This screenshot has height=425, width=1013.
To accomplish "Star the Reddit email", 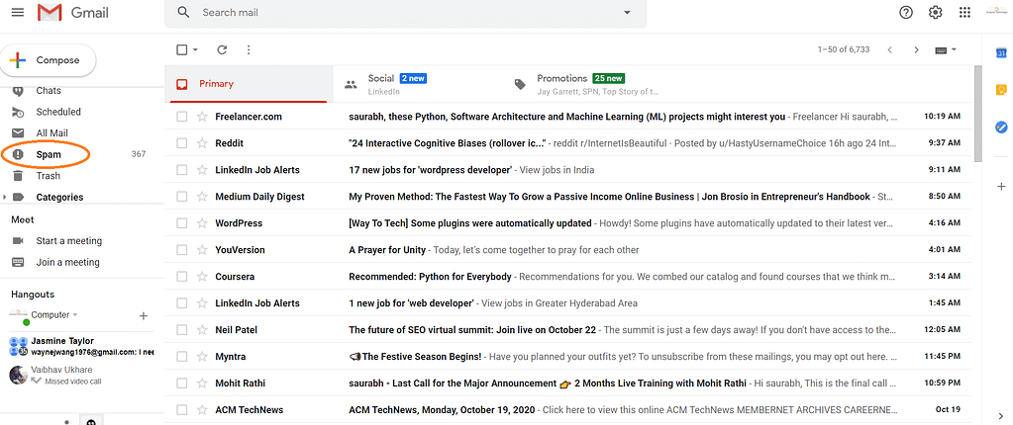I will click(202, 143).
